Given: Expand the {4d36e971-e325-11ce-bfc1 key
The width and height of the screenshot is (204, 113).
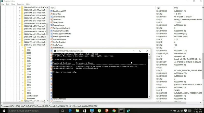Looking at the screenshot, I should pos(19,42).
